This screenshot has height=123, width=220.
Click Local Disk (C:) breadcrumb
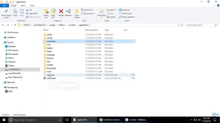tap(40, 25)
